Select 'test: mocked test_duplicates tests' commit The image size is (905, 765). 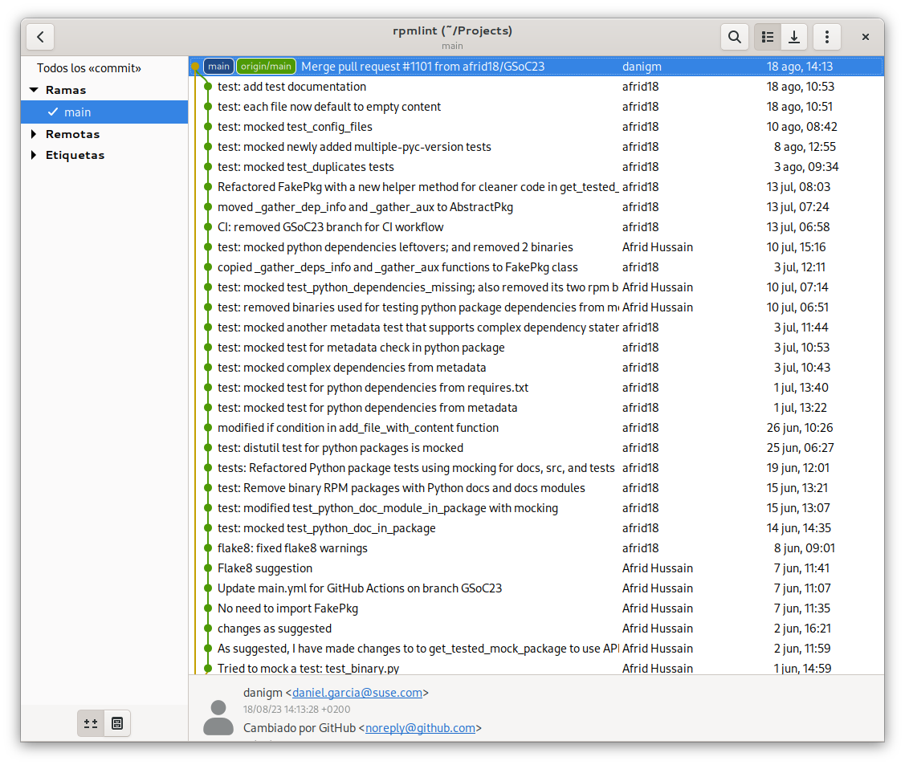pos(536,167)
